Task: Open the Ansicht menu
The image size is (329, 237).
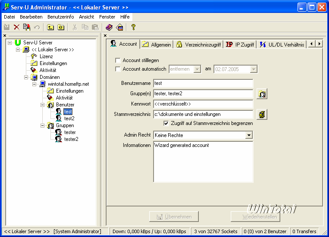Action: tap(86, 17)
